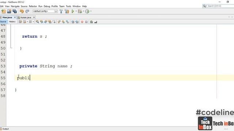Open search options dropdown magnifier
This screenshot has width=234, height=131.
pyautogui.click(x=205, y=6)
